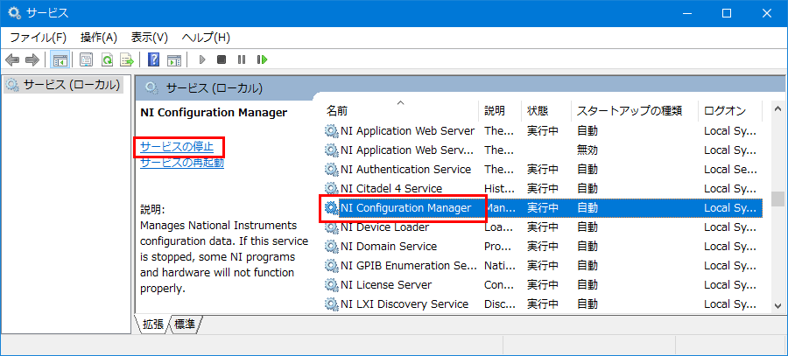Click the Stop Service square icon
Viewport: 788px width, 356px height.
tap(222, 59)
